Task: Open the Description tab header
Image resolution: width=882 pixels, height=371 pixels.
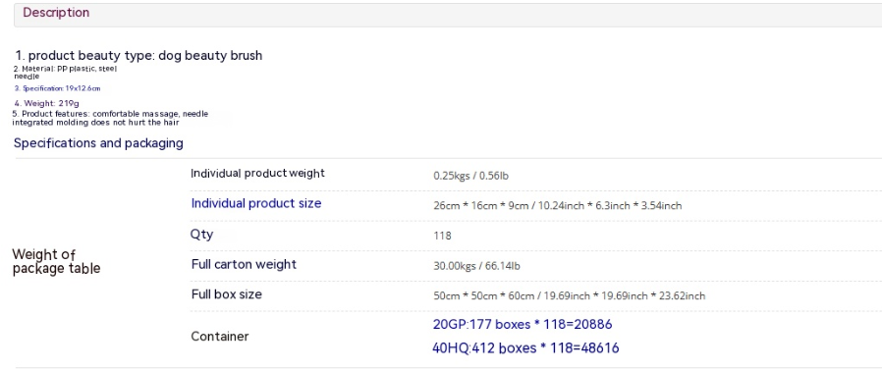Action: pos(56,13)
